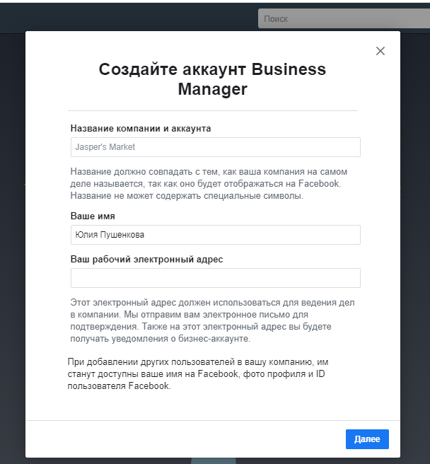The height and width of the screenshot is (464, 430).
Task: Click the heading Создайте аккаунт Business Manager
Action: [x=212, y=79]
